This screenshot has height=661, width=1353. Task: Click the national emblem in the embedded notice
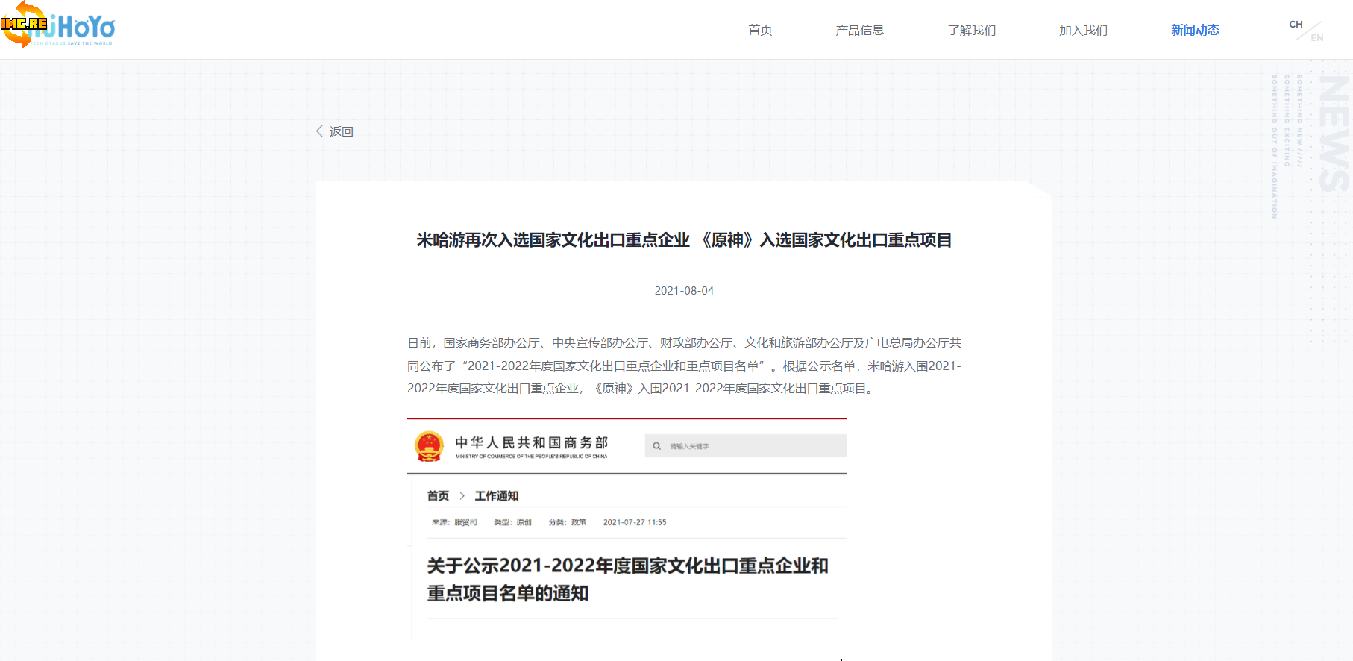tap(429, 446)
